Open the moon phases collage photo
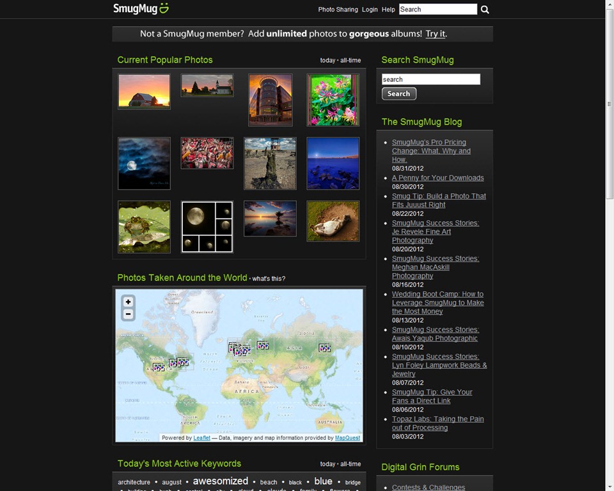This screenshot has width=614, height=491. pos(207,227)
